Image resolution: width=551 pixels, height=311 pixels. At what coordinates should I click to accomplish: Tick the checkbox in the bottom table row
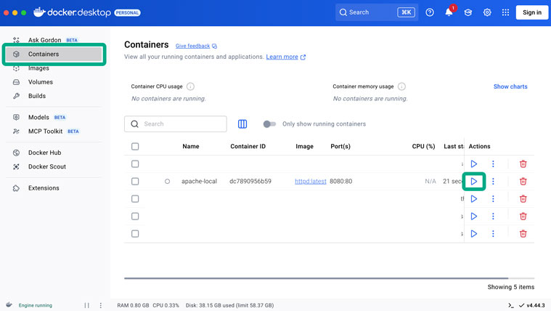coord(135,233)
